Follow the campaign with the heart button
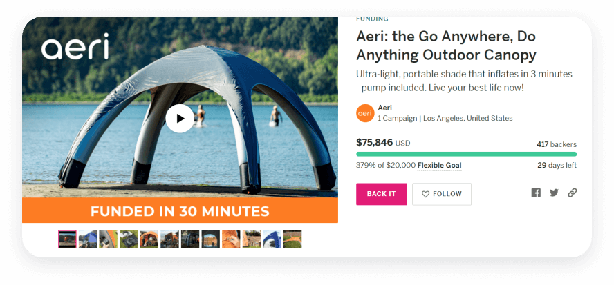Image resolution: width=614 pixels, height=285 pixels. pos(442,194)
